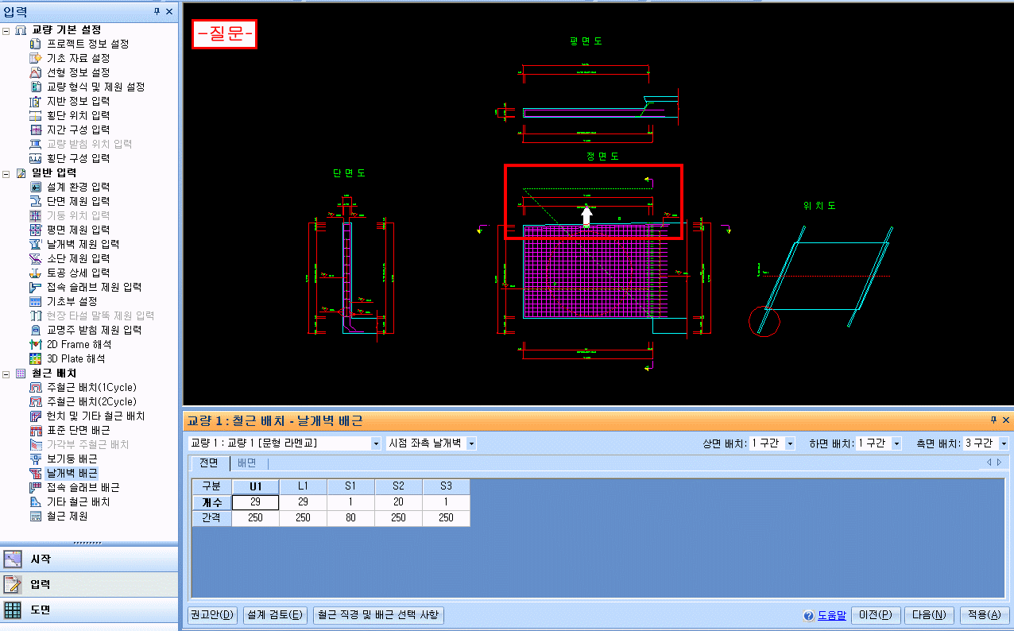The image size is (1014, 631).
Task: Open 철근 제원 item icon
Action: click(x=35, y=516)
